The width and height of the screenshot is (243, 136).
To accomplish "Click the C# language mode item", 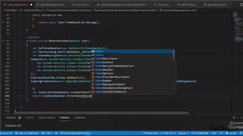I will point(221,133).
